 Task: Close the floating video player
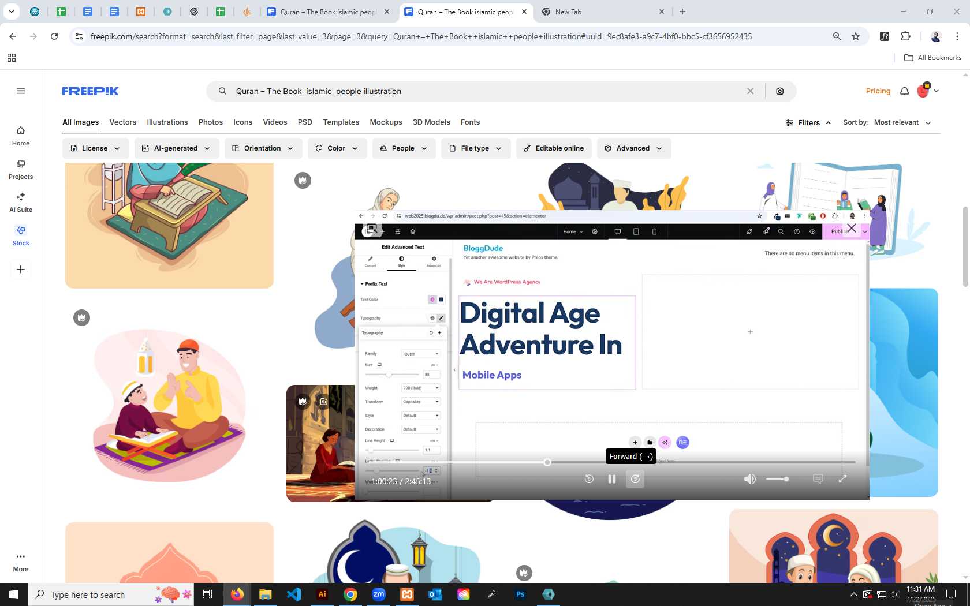coord(851,229)
